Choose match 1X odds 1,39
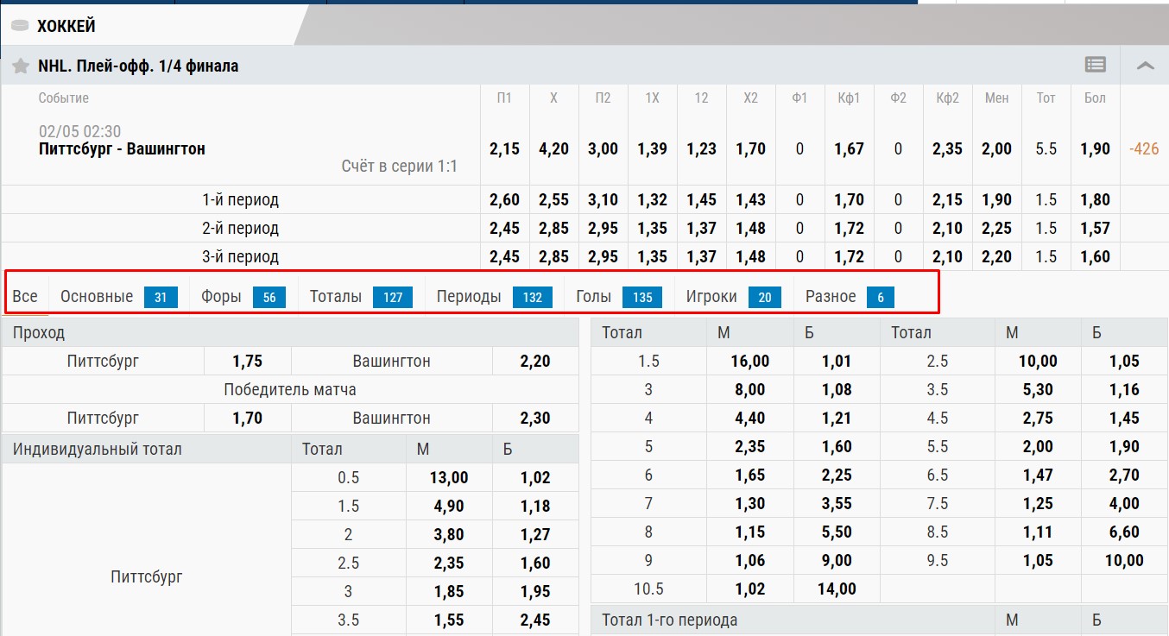 tap(652, 148)
